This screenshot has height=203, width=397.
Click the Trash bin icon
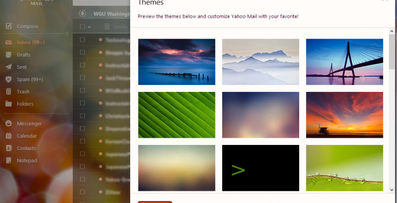tap(9, 91)
